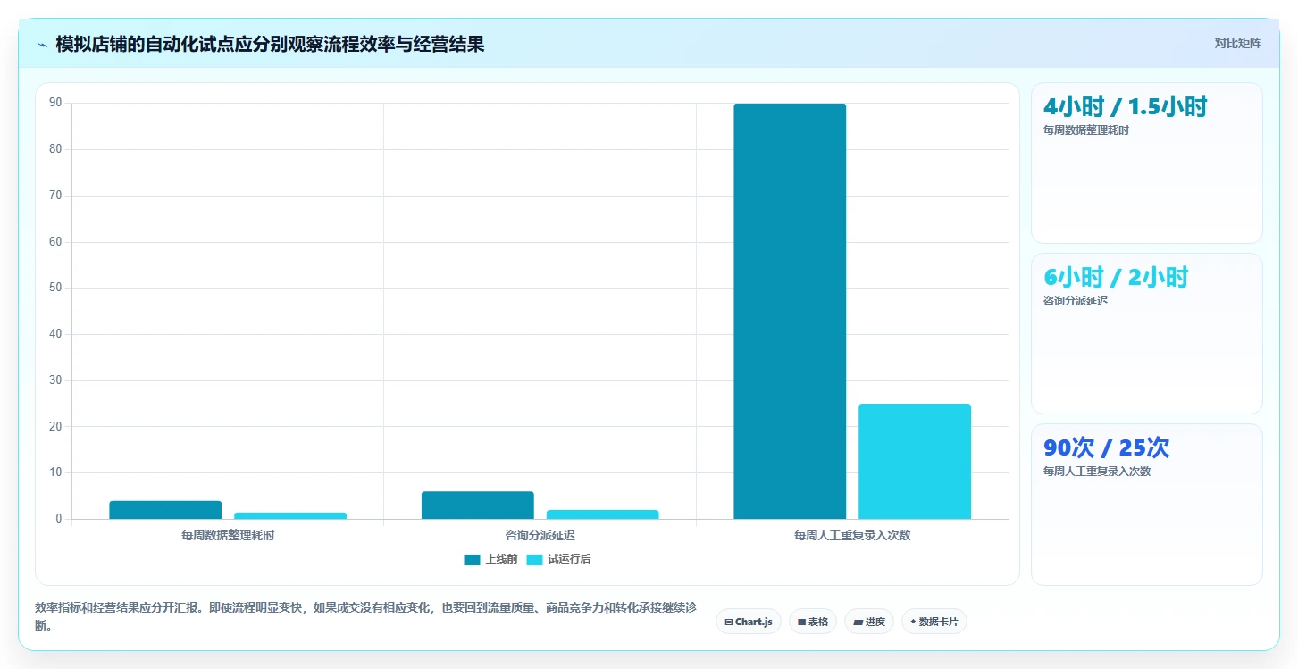Screen dimensions: 1298x669
Task: Click the 4小时 / 1.5小时 card value
Action: 1126,107
